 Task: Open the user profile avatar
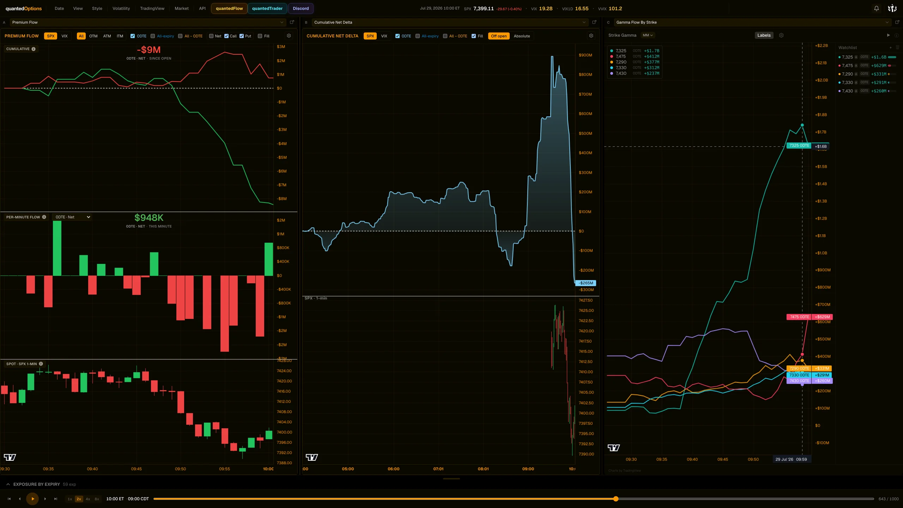tap(892, 8)
